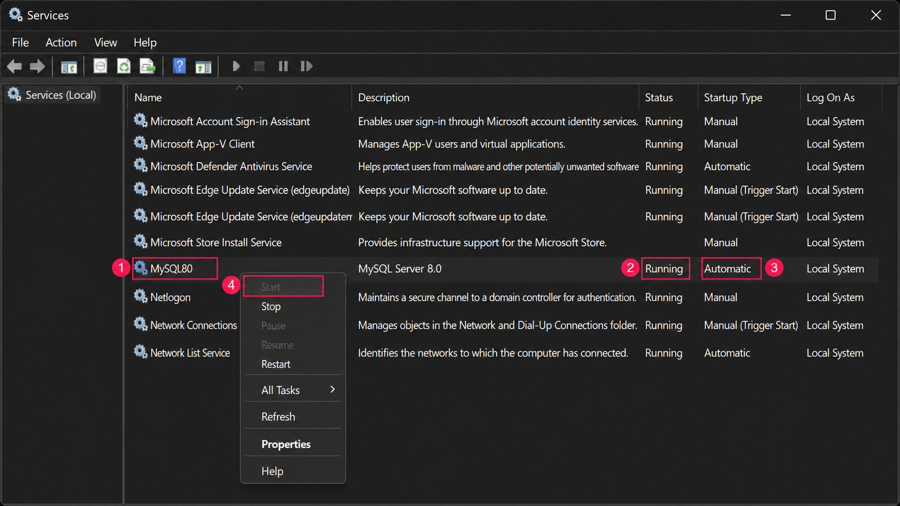Image resolution: width=900 pixels, height=506 pixels.
Task: Click Automatic startup type of MySQL80
Action: pos(727,268)
